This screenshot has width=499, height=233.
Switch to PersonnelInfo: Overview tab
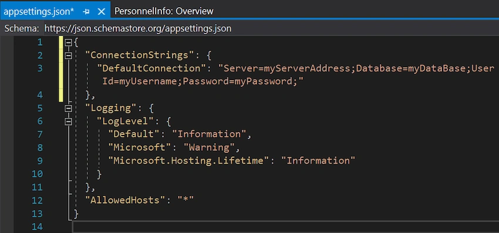point(164,11)
